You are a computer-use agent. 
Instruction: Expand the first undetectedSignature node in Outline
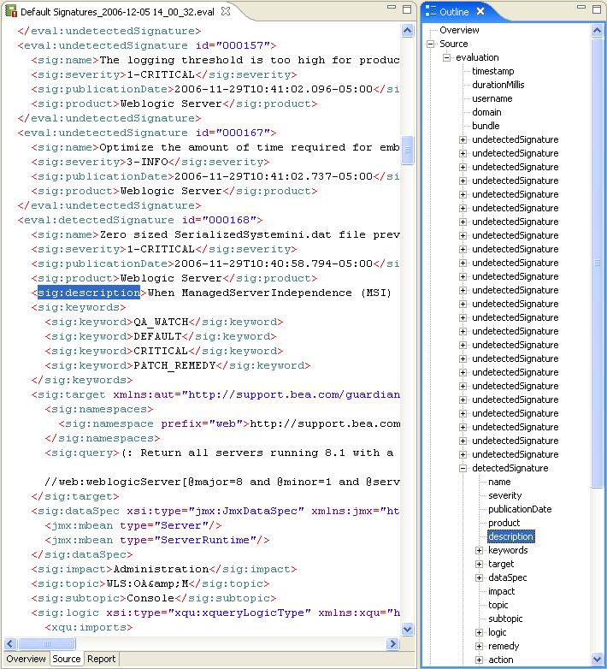pos(463,139)
